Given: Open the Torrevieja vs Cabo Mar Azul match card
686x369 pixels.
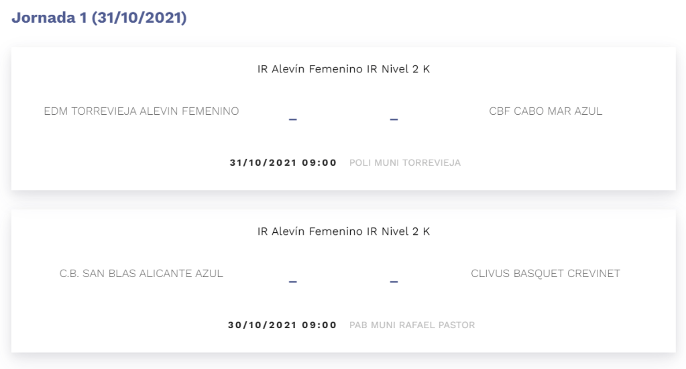Looking at the screenshot, I should point(343,141).
